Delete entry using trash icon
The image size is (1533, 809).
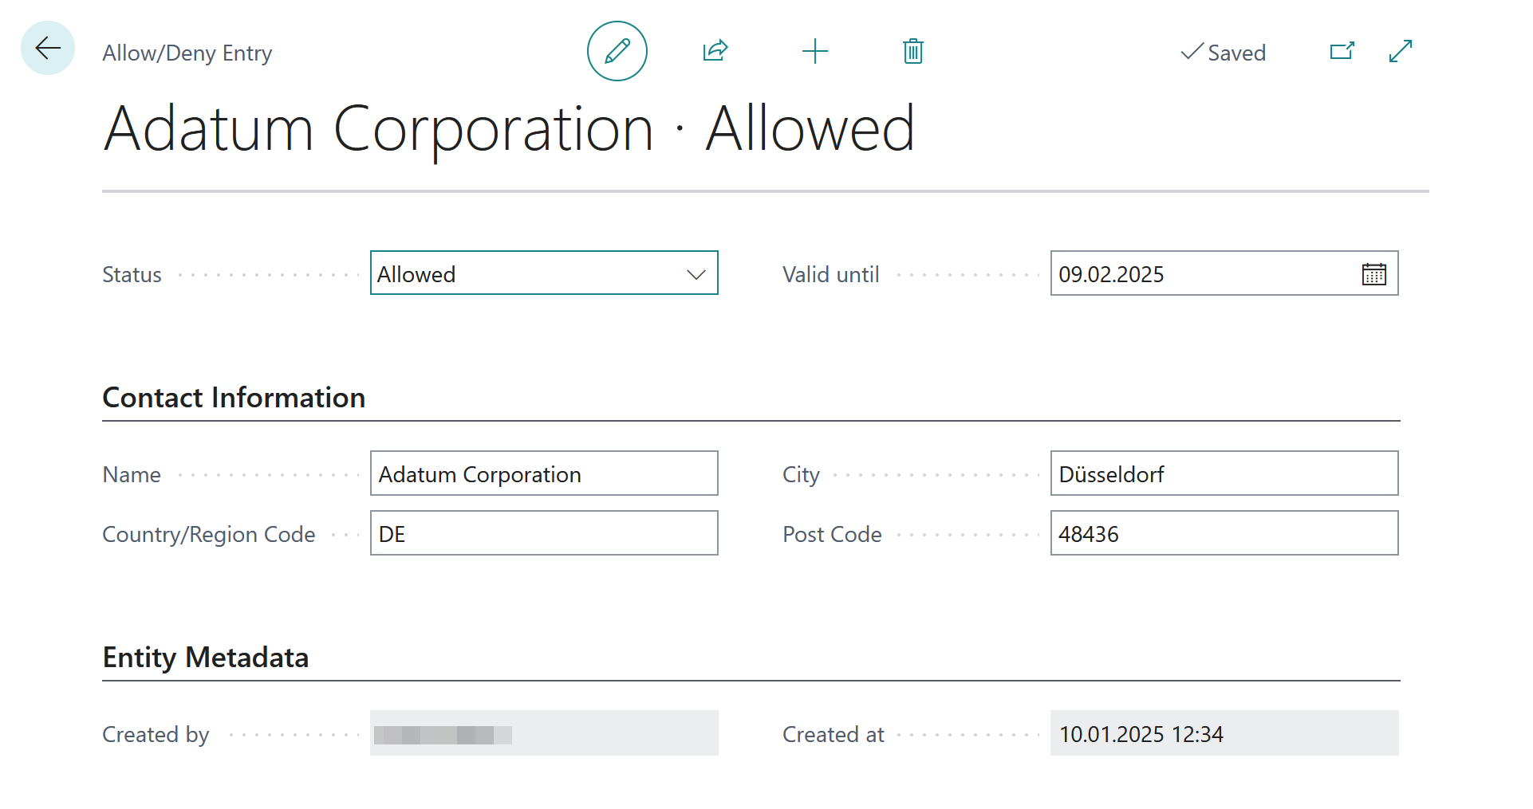point(913,51)
